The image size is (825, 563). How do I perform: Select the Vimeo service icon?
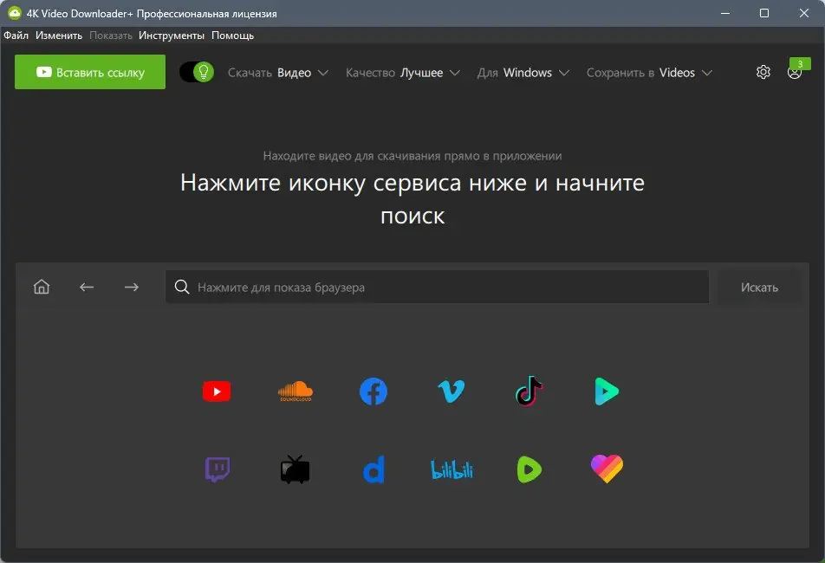click(x=451, y=391)
